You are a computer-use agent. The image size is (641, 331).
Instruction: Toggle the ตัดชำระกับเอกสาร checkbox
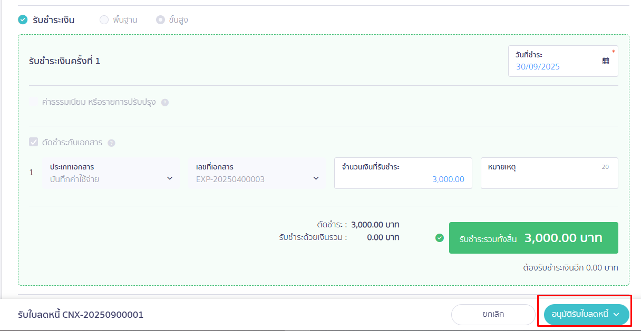coord(34,143)
